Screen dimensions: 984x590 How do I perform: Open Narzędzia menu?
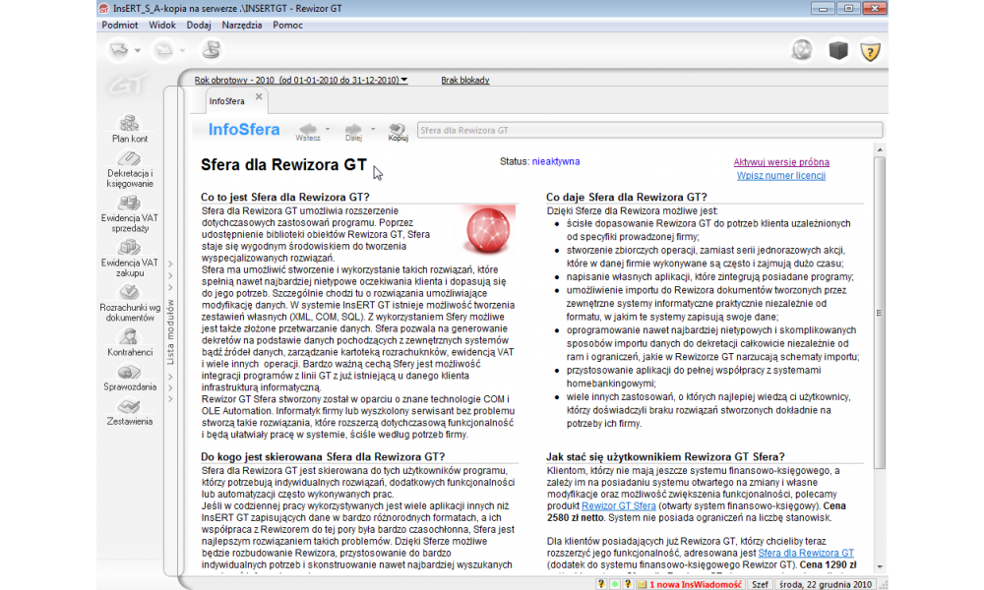pyautogui.click(x=242, y=26)
